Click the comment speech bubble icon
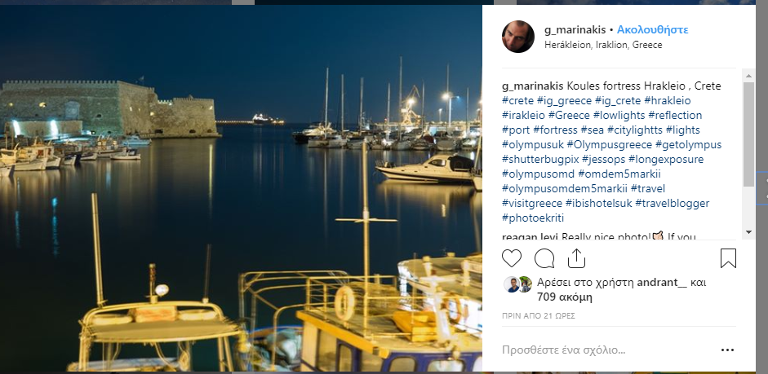This screenshot has width=768, height=374. coord(544,259)
